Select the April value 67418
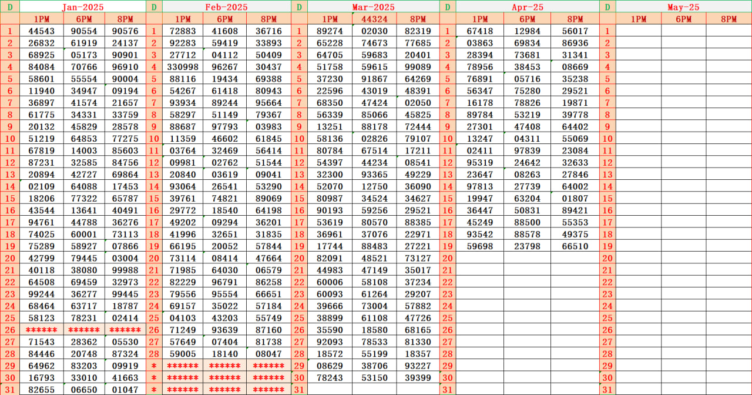Image resolution: width=752 pixels, height=395 pixels. (480, 31)
